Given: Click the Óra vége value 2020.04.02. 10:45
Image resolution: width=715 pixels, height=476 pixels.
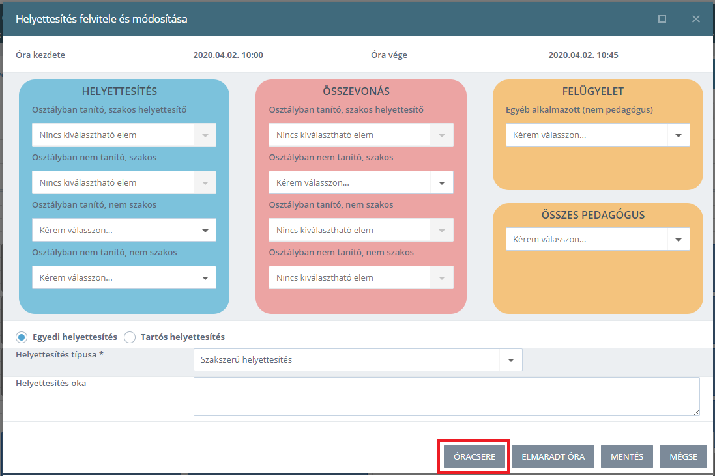Looking at the screenshot, I should tap(583, 55).
